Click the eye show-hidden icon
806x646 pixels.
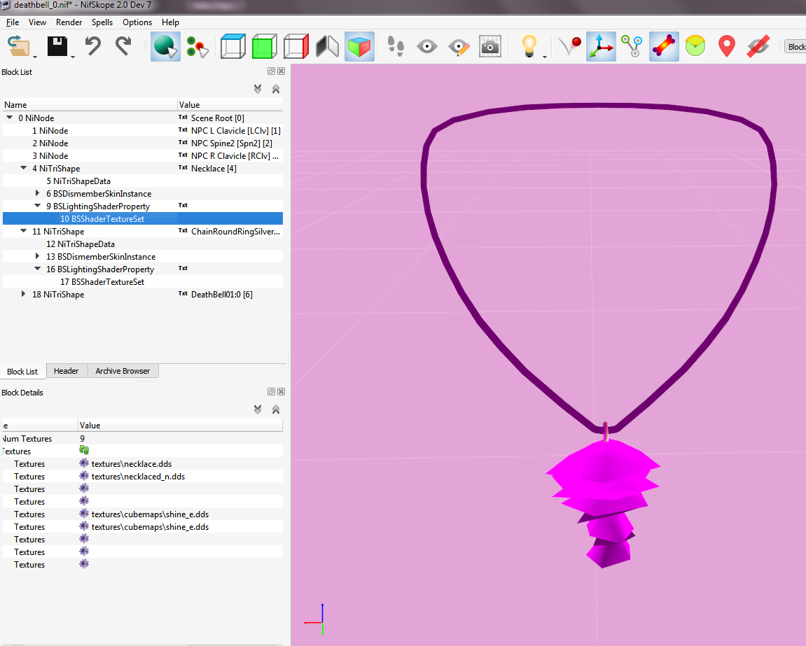coord(426,47)
